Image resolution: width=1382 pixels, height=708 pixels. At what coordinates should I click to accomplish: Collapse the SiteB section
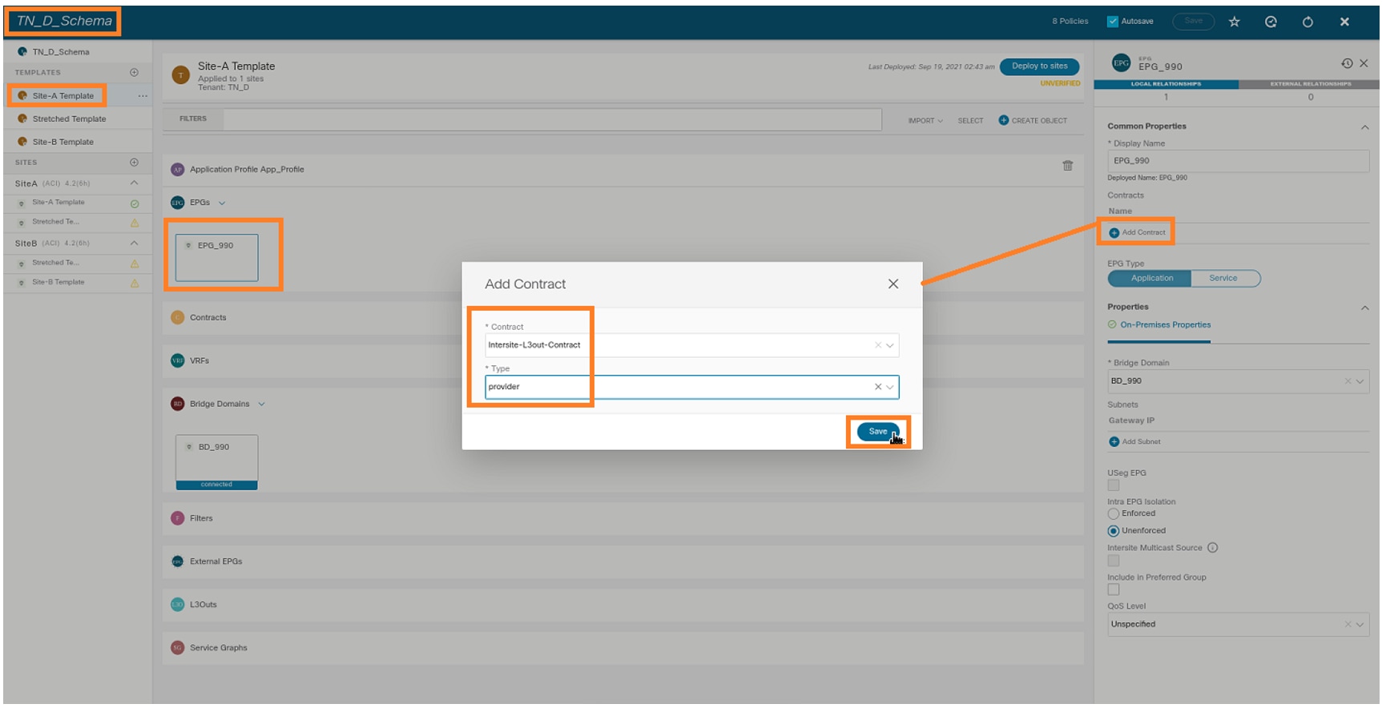(134, 243)
